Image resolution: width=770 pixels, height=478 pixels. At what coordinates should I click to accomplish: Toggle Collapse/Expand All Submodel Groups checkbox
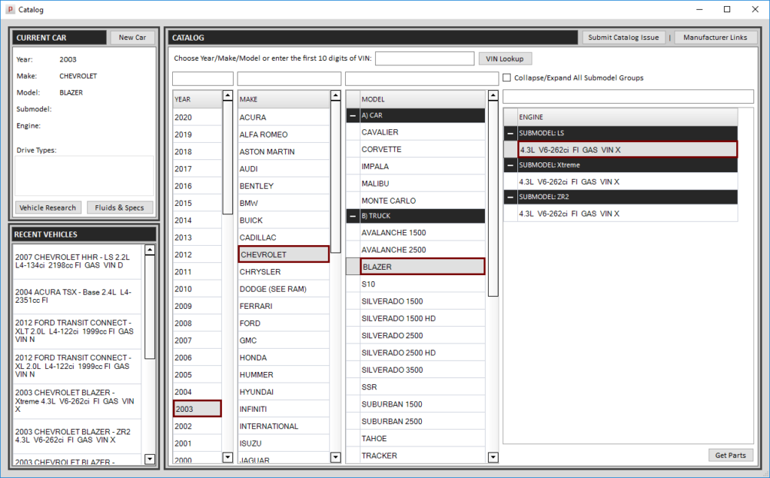[507, 77]
